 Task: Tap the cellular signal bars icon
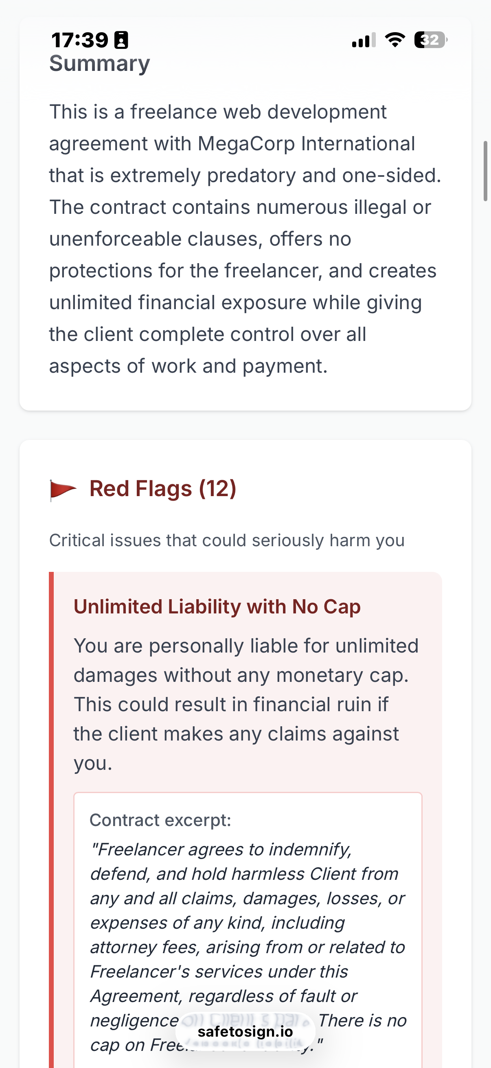364,40
